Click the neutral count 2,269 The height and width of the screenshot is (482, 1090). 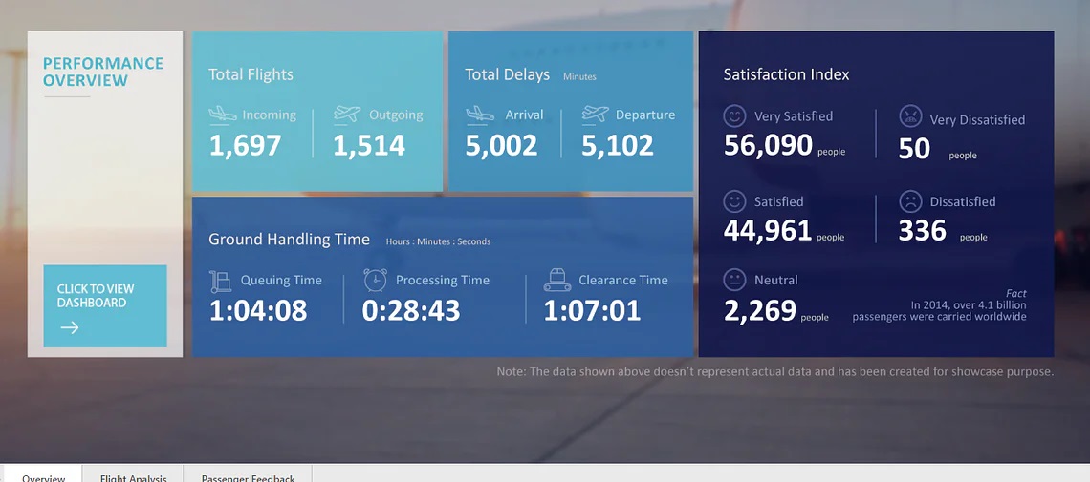pyautogui.click(x=760, y=311)
